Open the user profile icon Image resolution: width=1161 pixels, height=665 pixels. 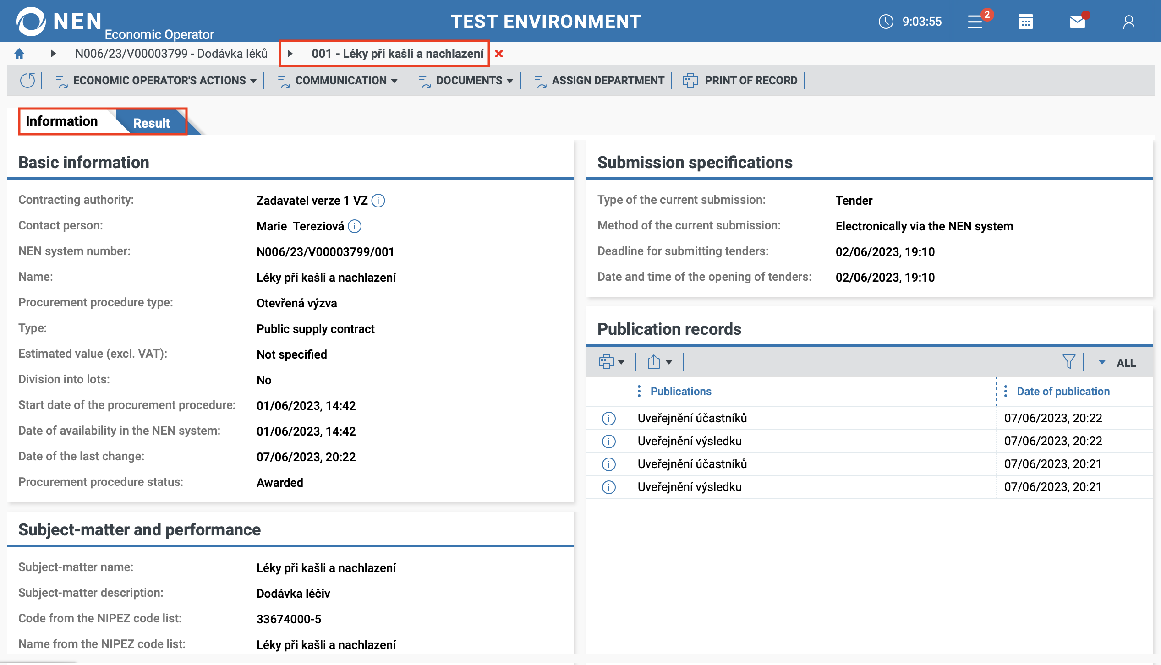point(1128,22)
